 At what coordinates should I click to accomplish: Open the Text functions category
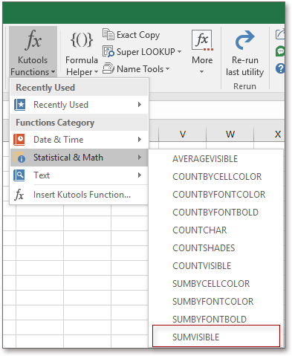(80, 175)
